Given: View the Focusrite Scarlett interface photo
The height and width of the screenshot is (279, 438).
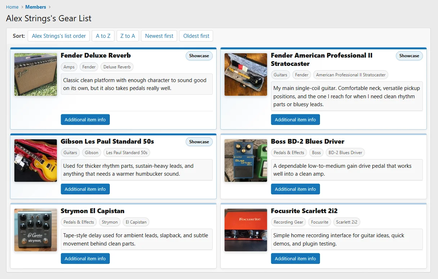Looking at the screenshot, I should [x=246, y=230].
